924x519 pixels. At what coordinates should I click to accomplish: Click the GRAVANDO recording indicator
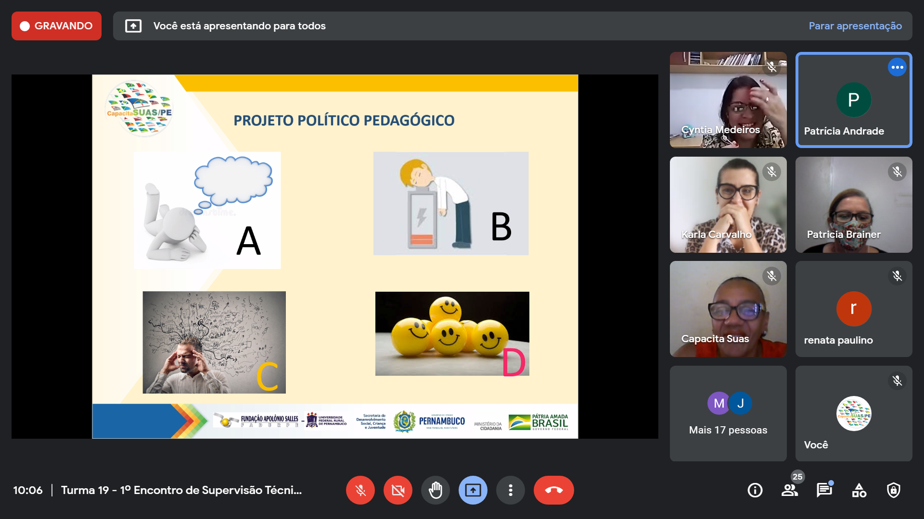tap(56, 26)
